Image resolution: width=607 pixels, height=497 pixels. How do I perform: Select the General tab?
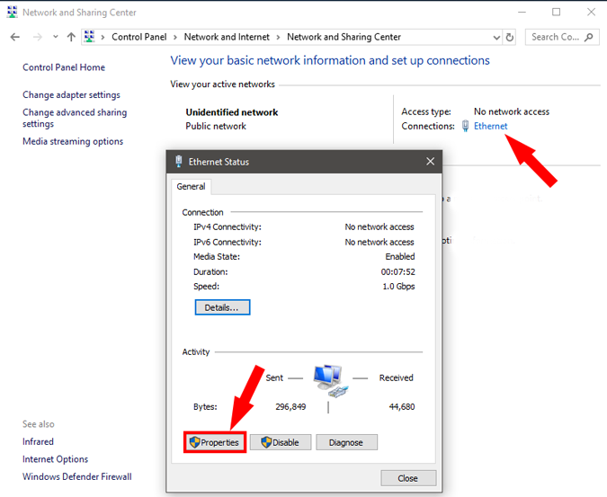(x=192, y=187)
